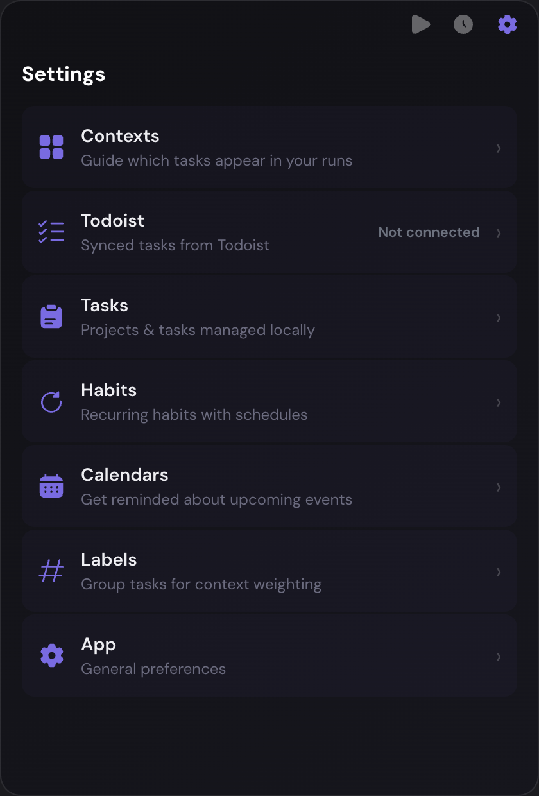Click the Not connected Todoist status
The height and width of the screenshot is (796, 539).
429,232
